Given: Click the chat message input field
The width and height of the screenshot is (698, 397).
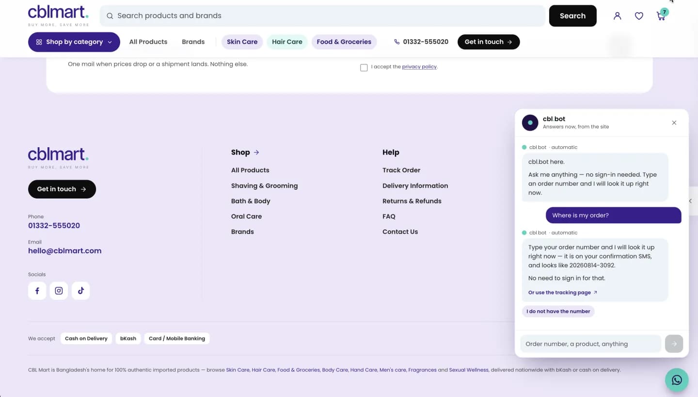Looking at the screenshot, I should [590, 344].
